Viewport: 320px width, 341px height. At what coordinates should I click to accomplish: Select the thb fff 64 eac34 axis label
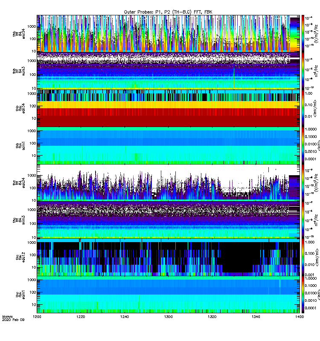tap(19, 34)
